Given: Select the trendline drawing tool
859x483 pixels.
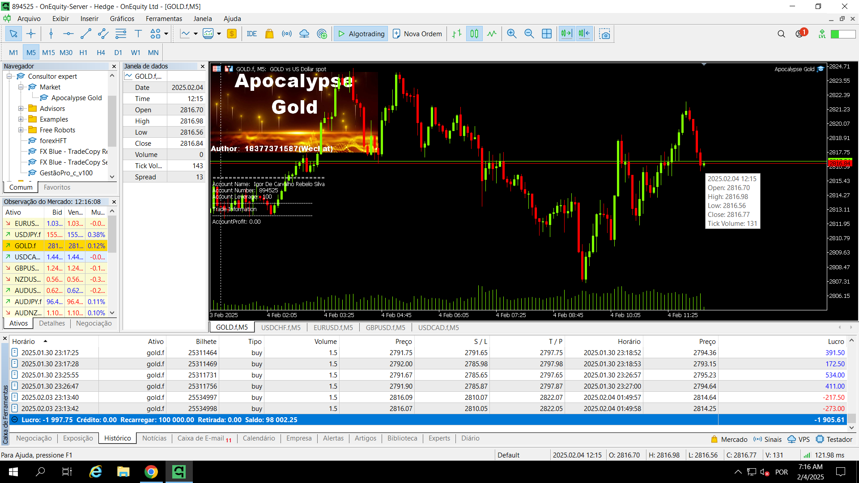Looking at the screenshot, I should pyautogui.click(x=85, y=34).
